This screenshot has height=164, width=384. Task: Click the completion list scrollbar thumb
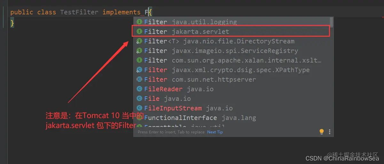click(332, 22)
